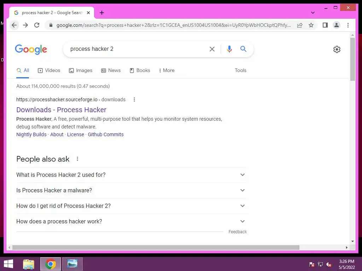This screenshot has height=271, width=362.
Task: Reload the current page
Action: [37, 25]
